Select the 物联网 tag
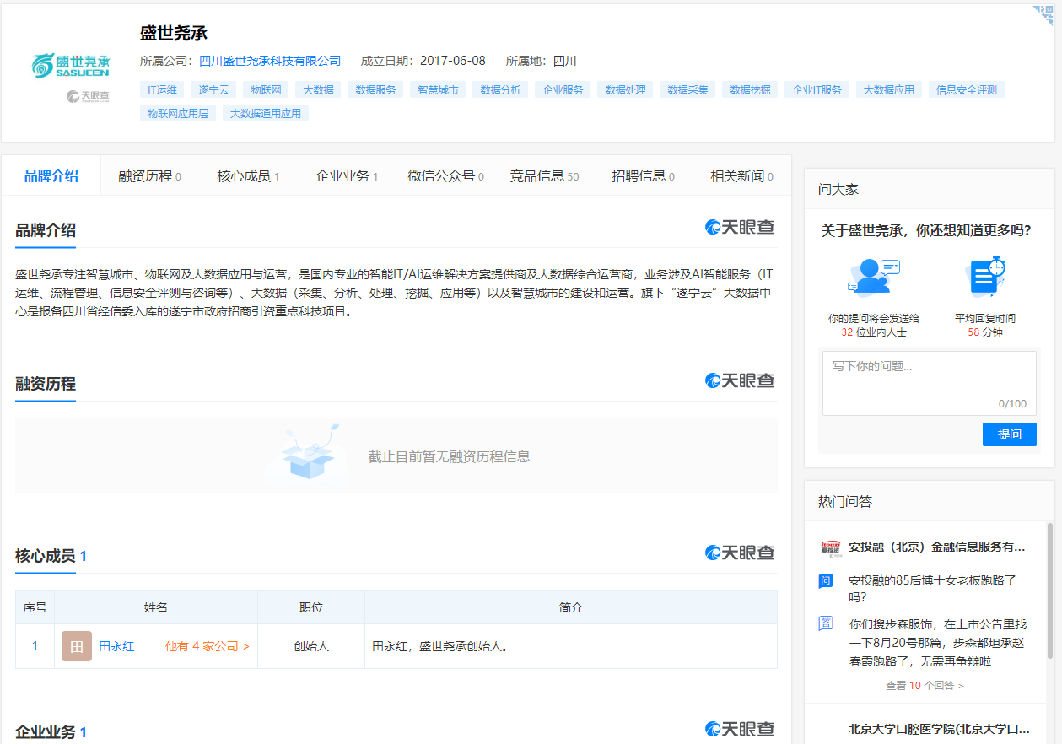Screen dimensions: 1062x744 (x=266, y=89)
